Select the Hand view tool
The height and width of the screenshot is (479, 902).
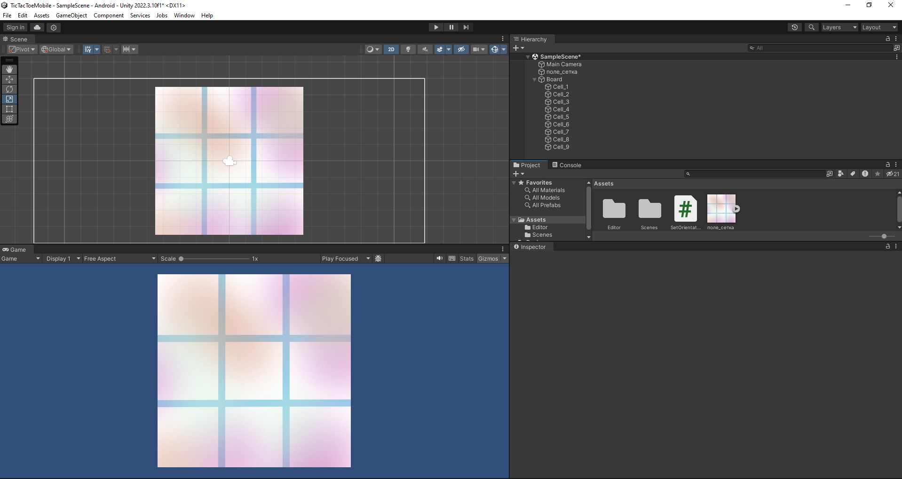pos(9,70)
